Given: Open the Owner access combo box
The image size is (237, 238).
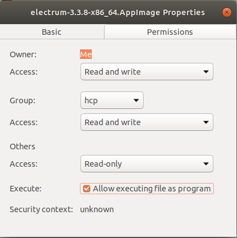Looking at the screenshot, I should point(147,72).
